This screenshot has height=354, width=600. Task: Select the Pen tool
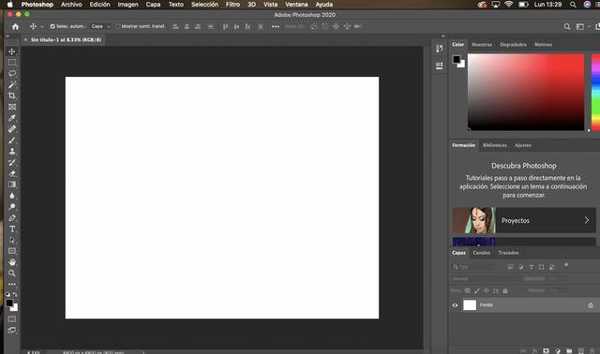click(12, 218)
